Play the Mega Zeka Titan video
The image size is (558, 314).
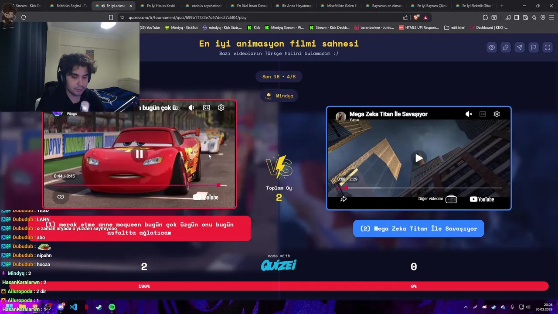pos(418,158)
